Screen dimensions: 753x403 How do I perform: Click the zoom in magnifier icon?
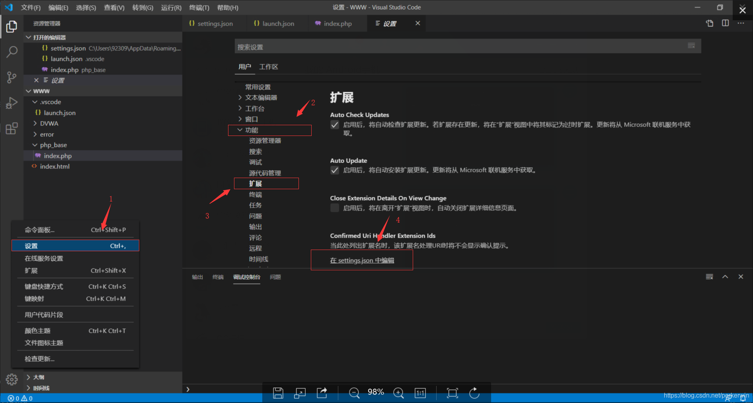click(398, 393)
